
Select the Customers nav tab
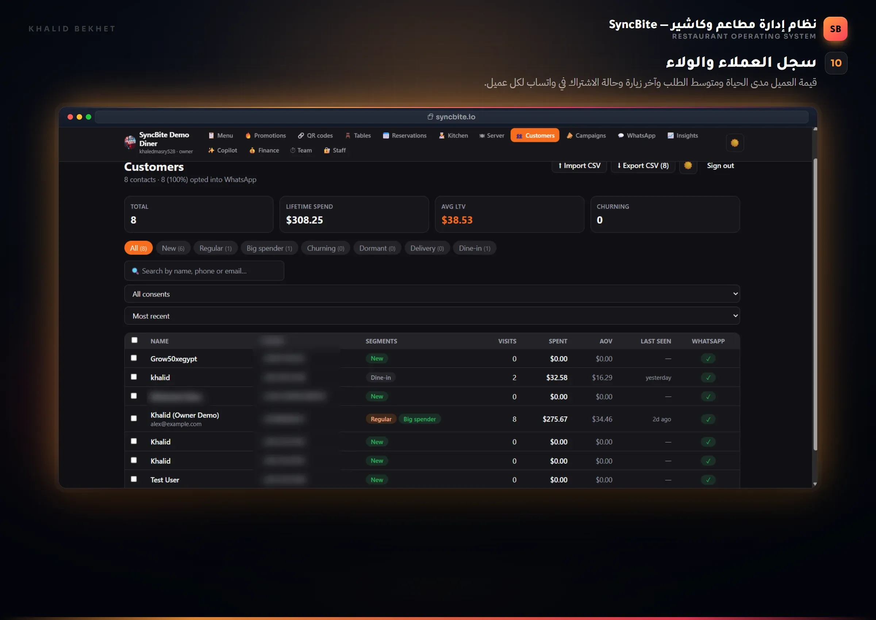tap(535, 136)
